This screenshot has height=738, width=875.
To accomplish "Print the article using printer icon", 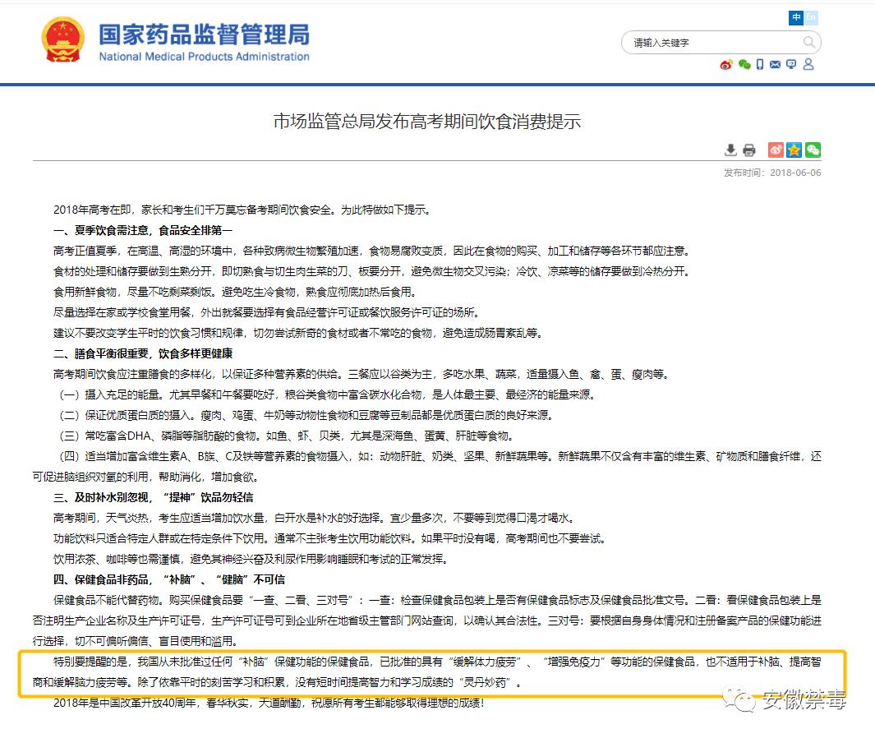I will (x=748, y=150).
